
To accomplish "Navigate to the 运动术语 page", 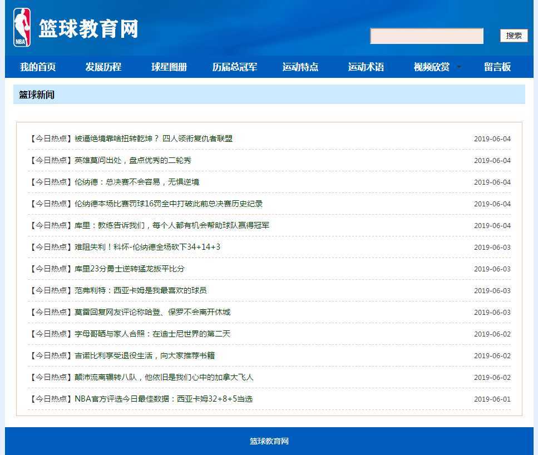I will [366, 67].
